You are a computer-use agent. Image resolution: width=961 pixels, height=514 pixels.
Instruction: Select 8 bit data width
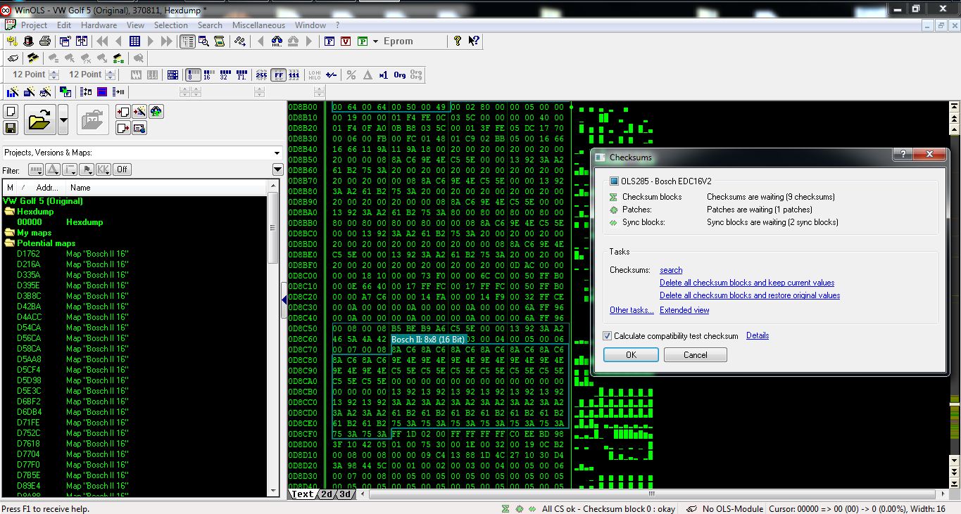pyautogui.click(x=193, y=75)
